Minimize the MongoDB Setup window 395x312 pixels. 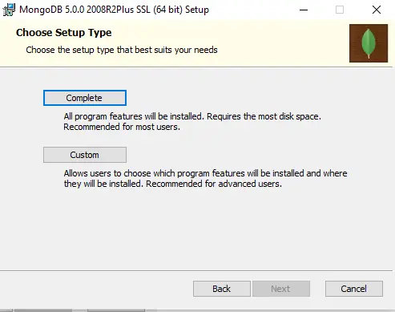[304, 10]
